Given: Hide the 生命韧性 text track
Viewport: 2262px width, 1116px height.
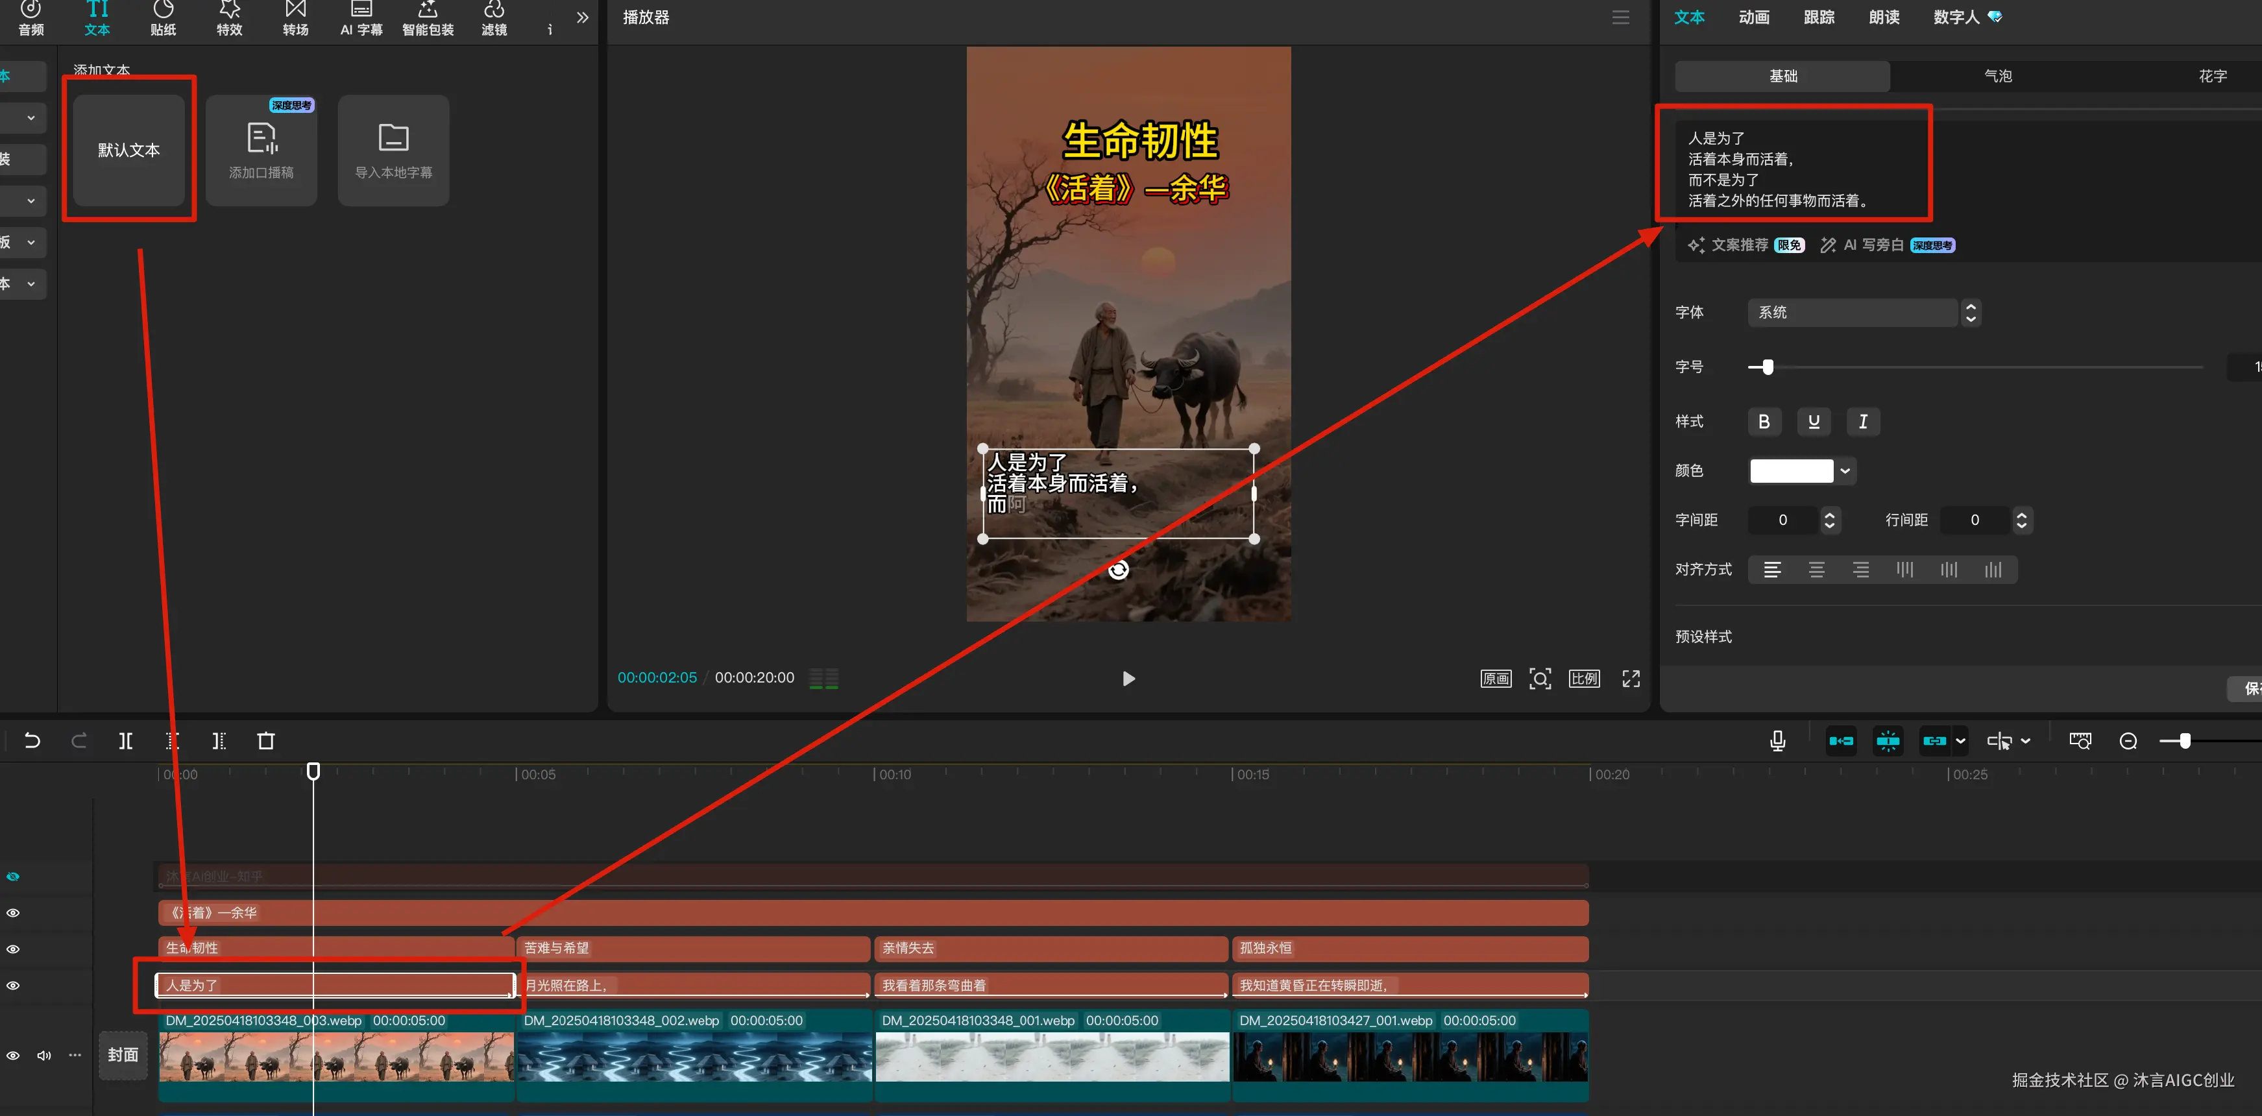Looking at the screenshot, I should [13, 949].
